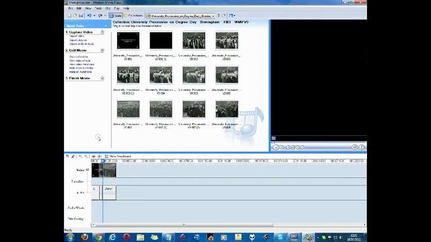Click the Import video link
The height and width of the screenshot is (242, 431).
[x=77, y=36]
